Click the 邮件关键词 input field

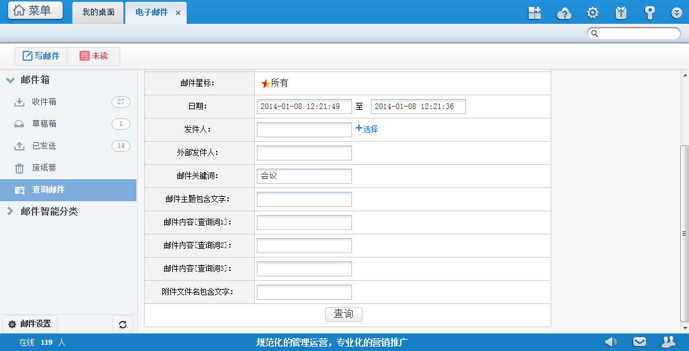pyautogui.click(x=304, y=176)
